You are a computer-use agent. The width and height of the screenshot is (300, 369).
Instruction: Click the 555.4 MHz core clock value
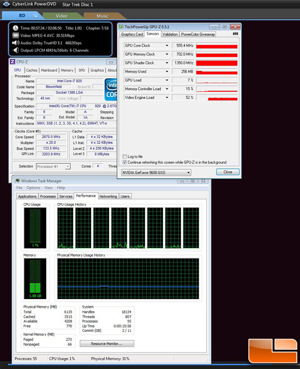pos(183,45)
